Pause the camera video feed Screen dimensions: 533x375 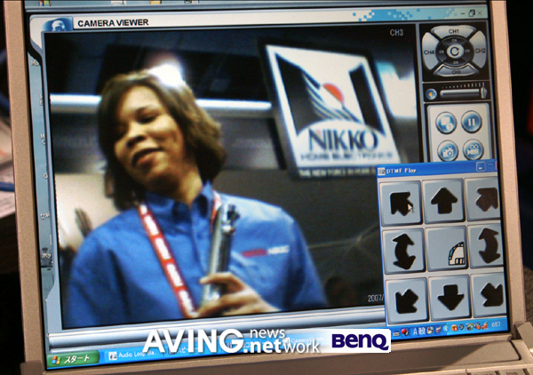tap(471, 123)
